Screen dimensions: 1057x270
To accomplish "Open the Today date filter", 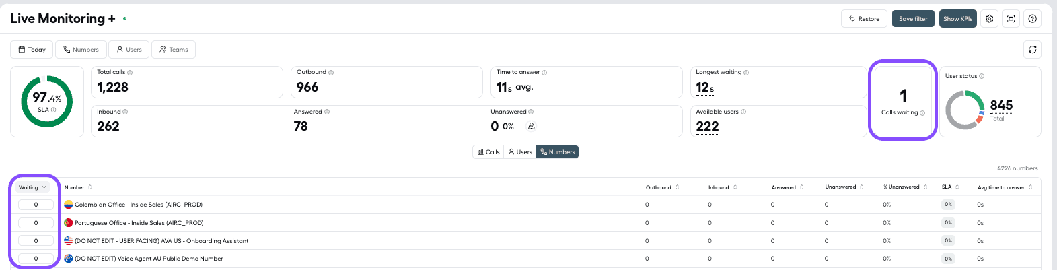I will click(x=32, y=50).
